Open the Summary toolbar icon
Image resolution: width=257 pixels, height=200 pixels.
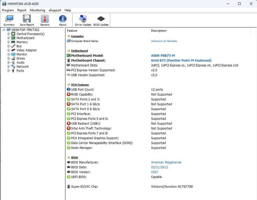(x=9, y=20)
